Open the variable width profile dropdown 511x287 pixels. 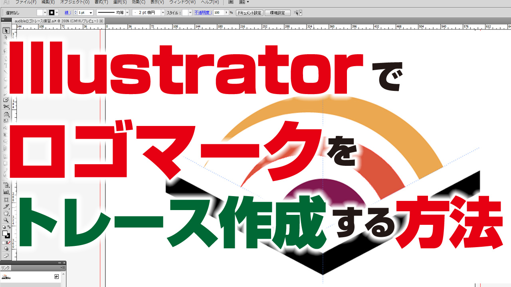128,13
